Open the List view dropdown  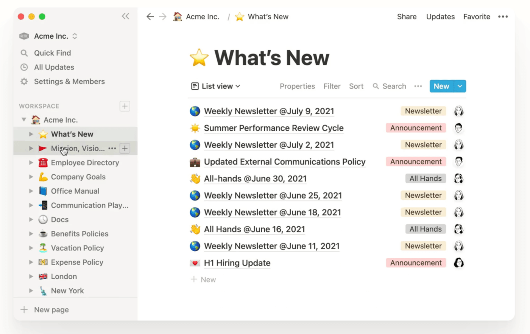(x=216, y=86)
